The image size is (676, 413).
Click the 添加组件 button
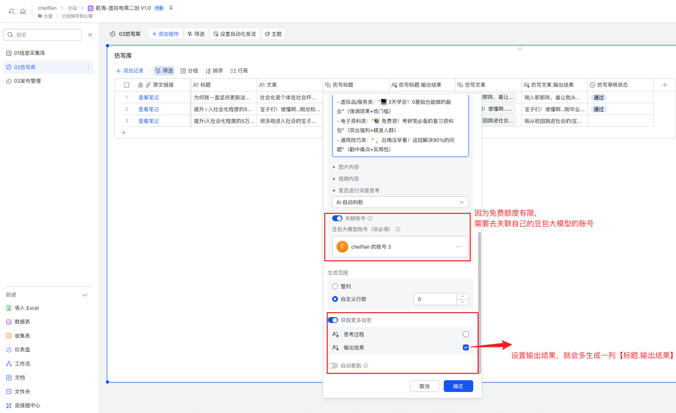165,34
